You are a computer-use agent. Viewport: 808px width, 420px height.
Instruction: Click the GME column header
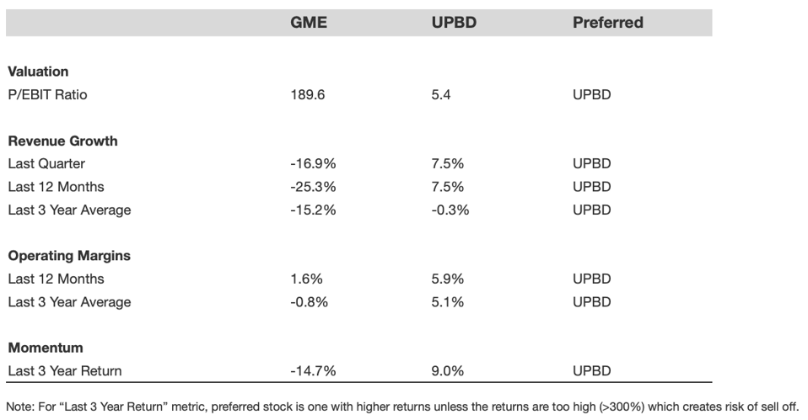309,23
